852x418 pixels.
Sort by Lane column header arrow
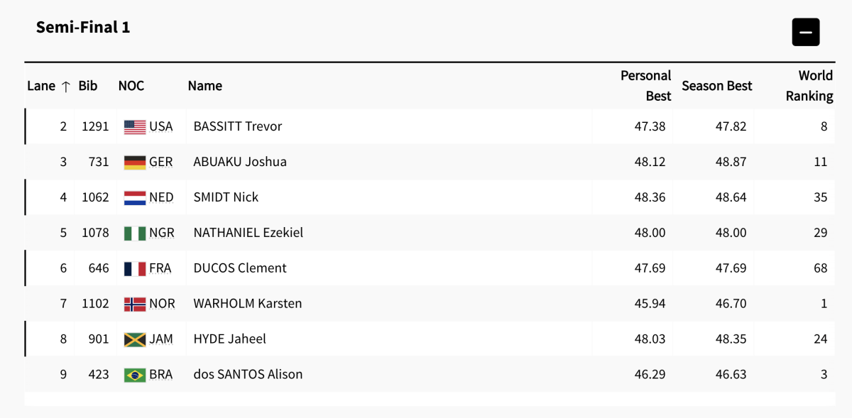[x=65, y=86]
